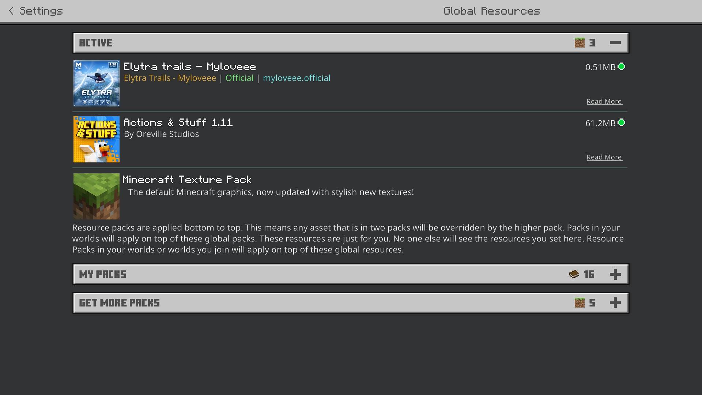Click the Active packs count 3
702x395 pixels.
click(x=592, y=43)
